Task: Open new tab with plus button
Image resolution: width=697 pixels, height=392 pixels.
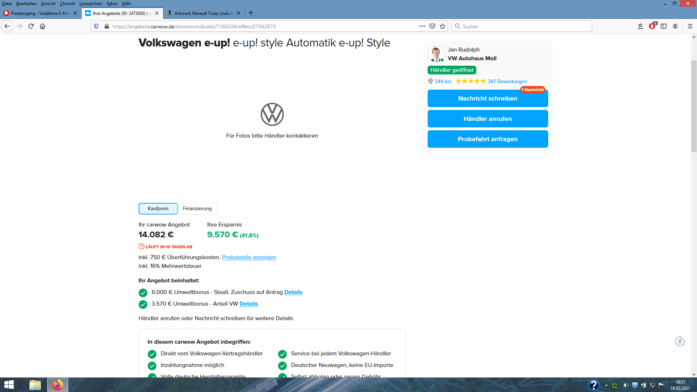Action: (251, 13)
